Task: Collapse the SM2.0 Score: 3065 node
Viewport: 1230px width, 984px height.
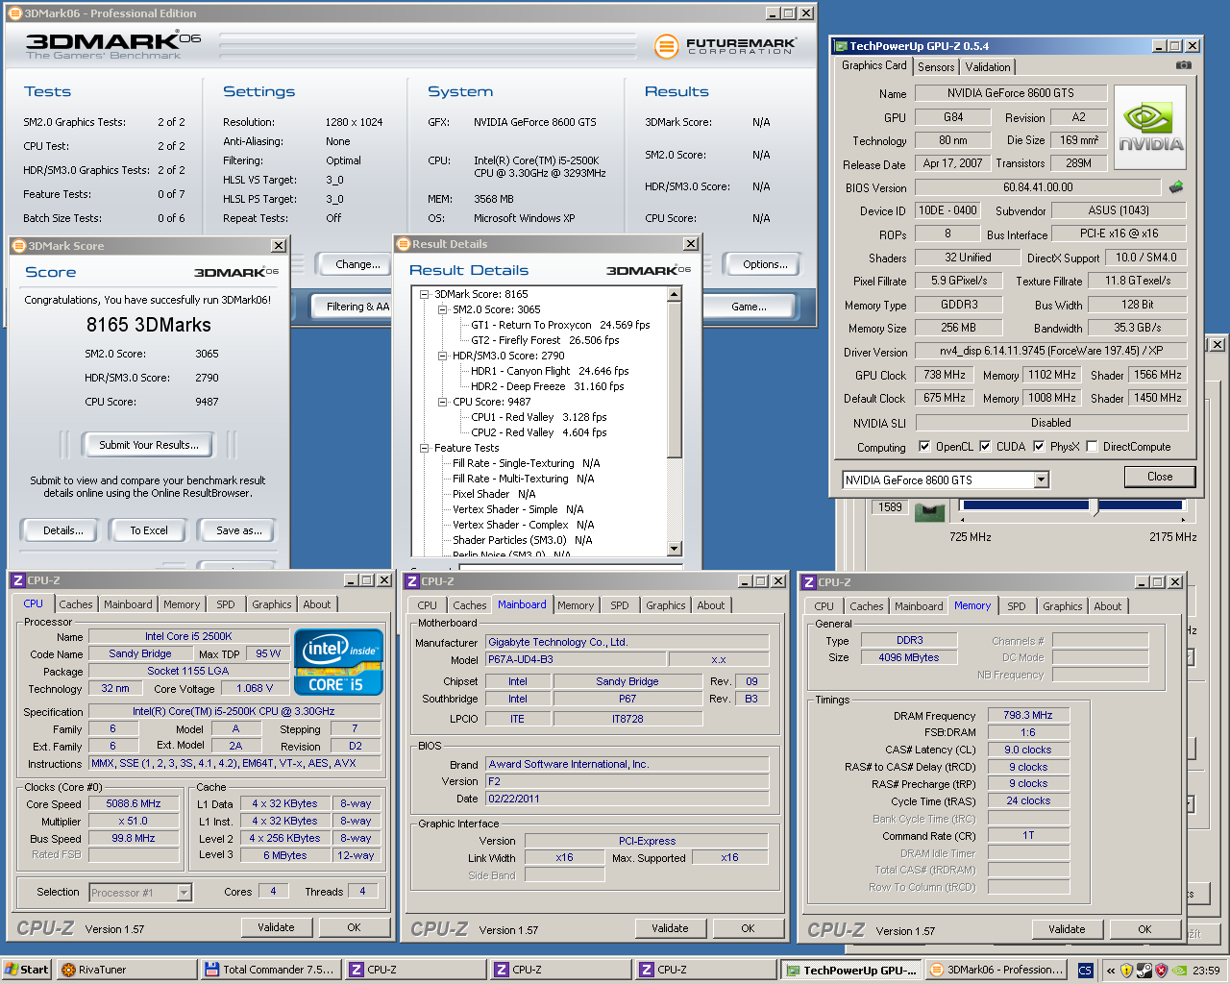Action: 442,309
